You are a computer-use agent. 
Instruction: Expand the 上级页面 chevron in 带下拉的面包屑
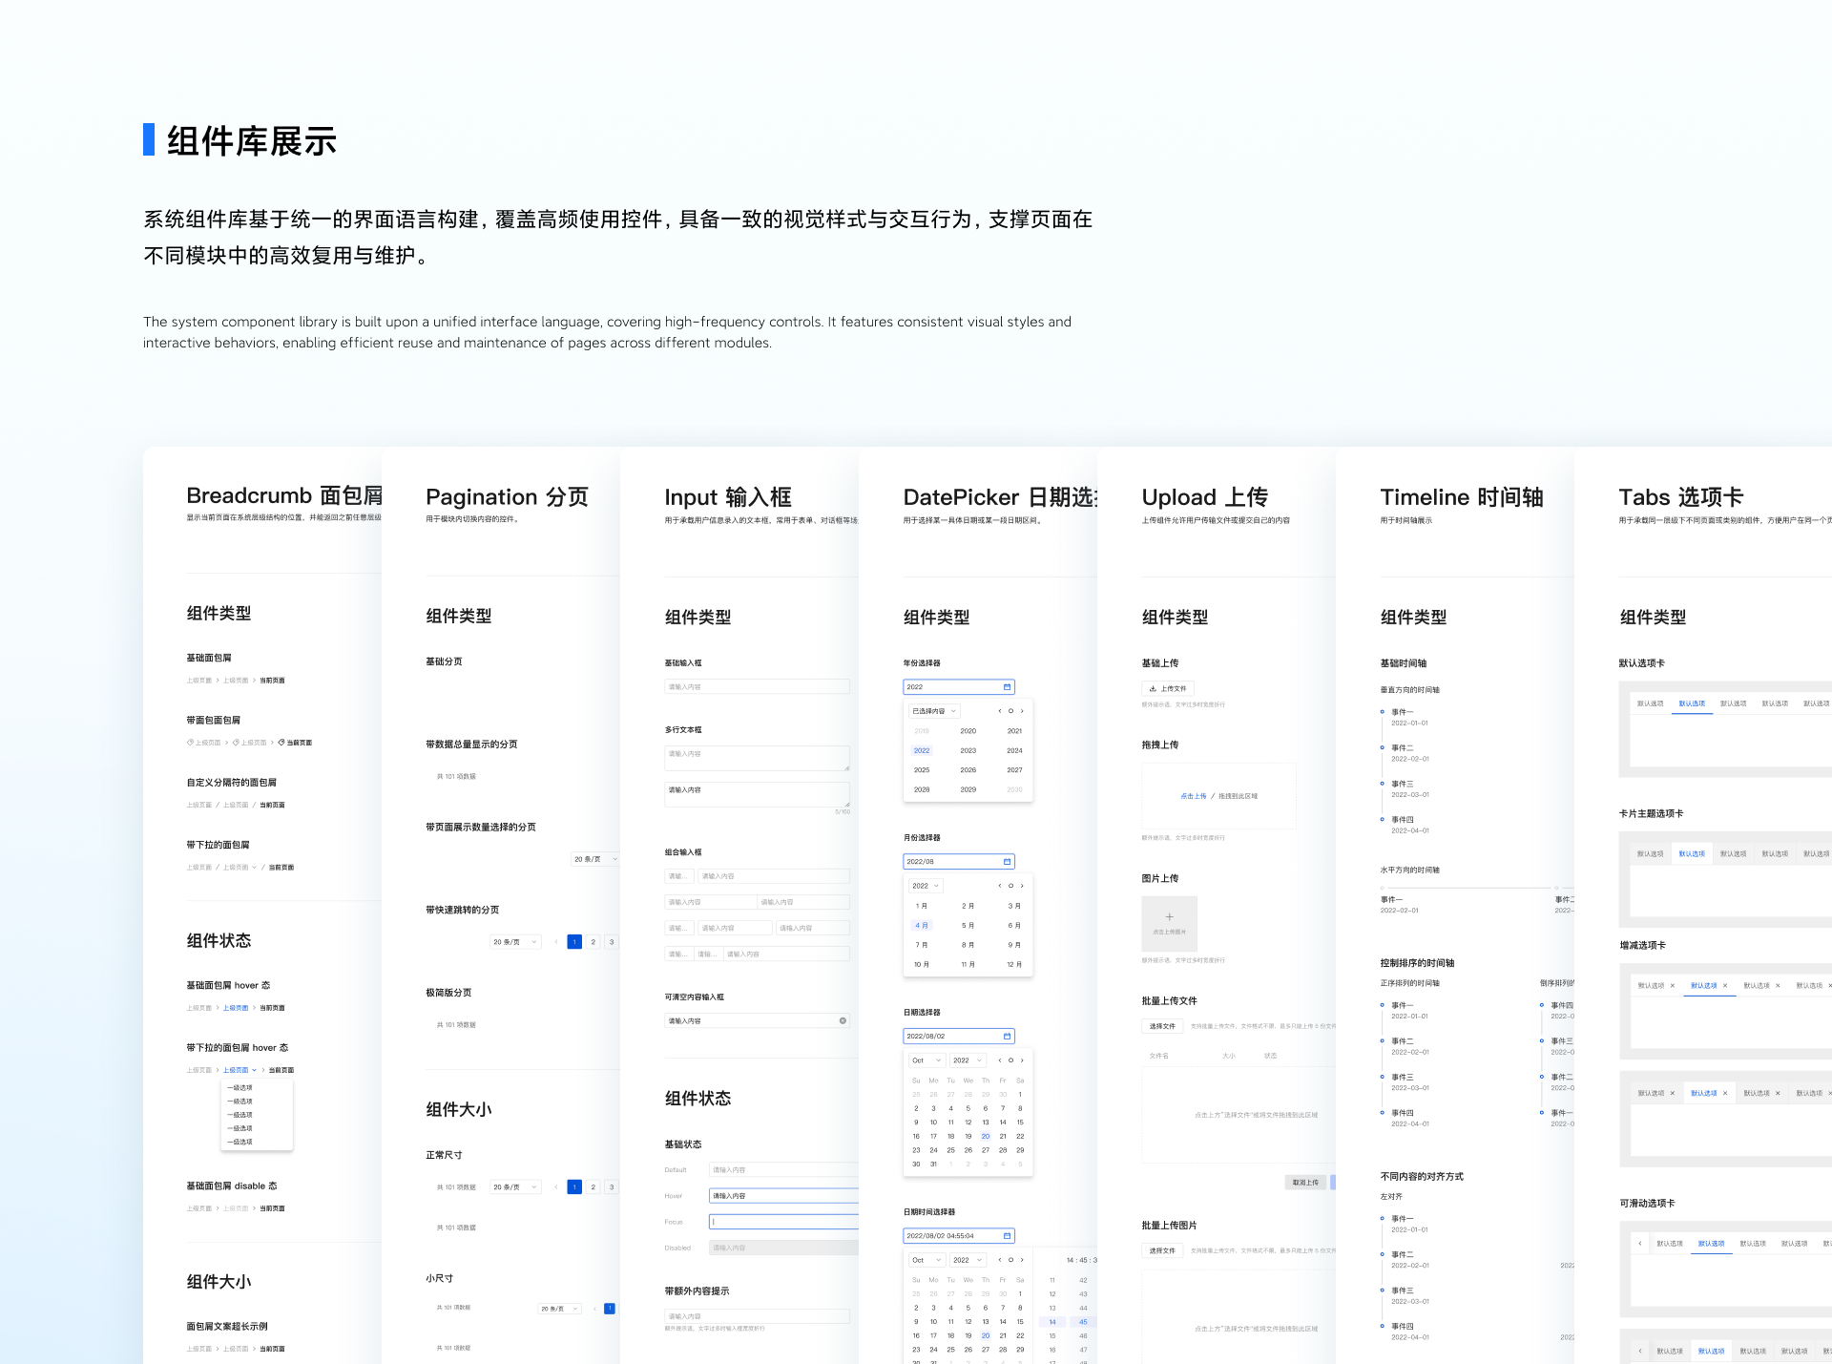pos(254,868)
